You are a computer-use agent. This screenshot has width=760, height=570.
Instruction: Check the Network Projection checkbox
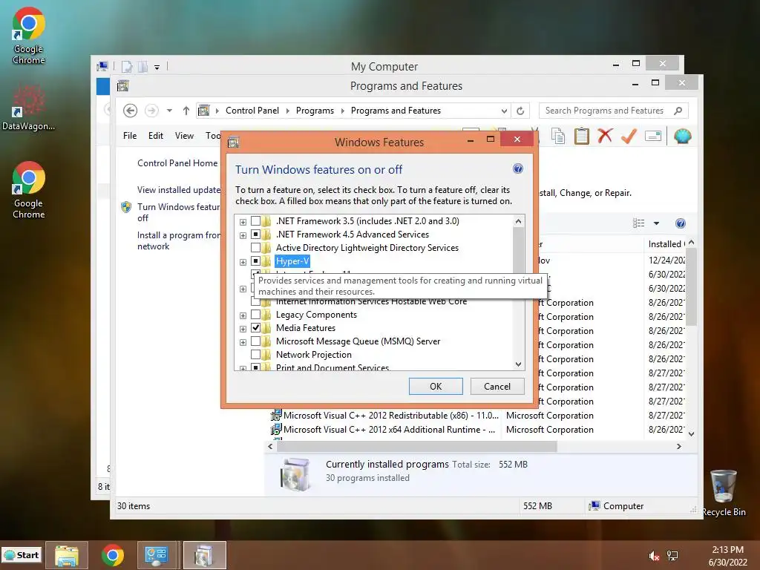tap(255, 355)
